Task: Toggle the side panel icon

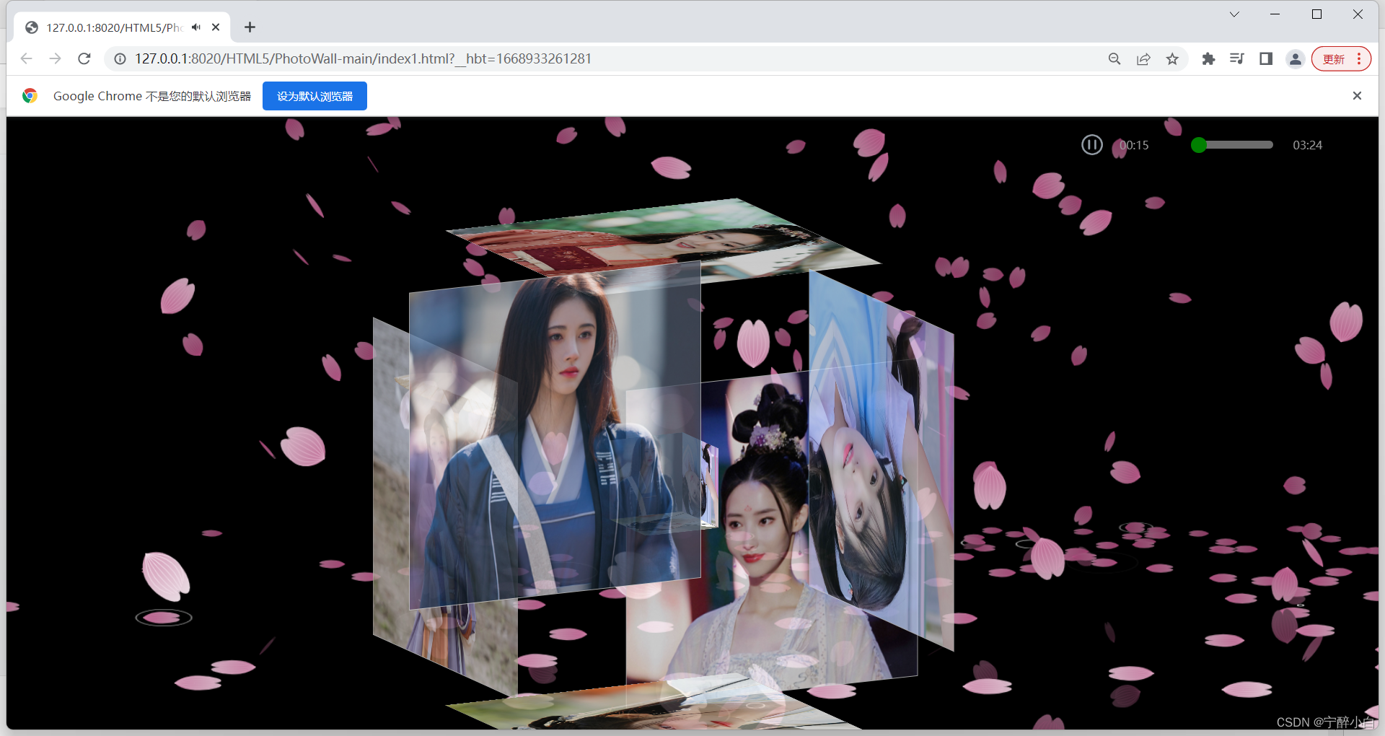Action: tap(1266, 58)
